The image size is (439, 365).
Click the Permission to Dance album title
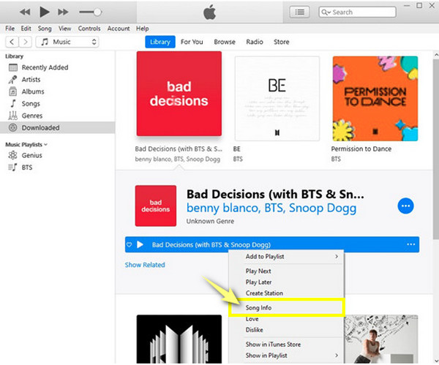(361, 149)
